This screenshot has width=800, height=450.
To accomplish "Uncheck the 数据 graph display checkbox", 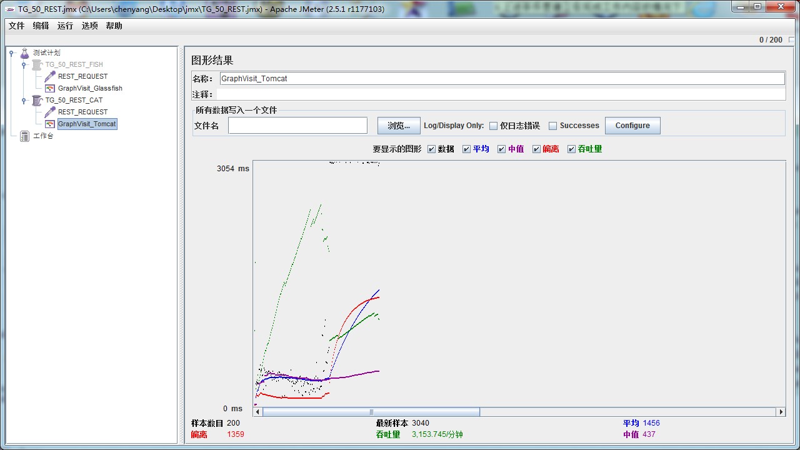I will 431,149.
